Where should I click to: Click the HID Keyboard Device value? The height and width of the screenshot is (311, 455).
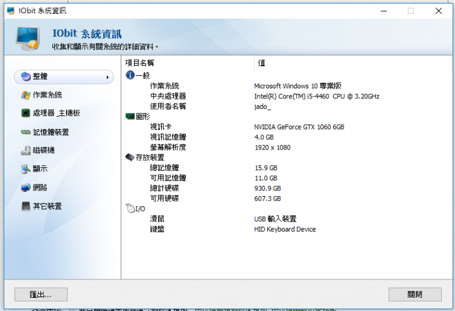coord(285,230)
